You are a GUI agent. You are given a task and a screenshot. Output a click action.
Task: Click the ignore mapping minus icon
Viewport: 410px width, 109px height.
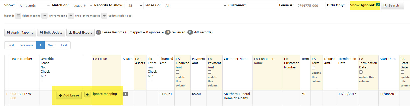click(44, 16)
